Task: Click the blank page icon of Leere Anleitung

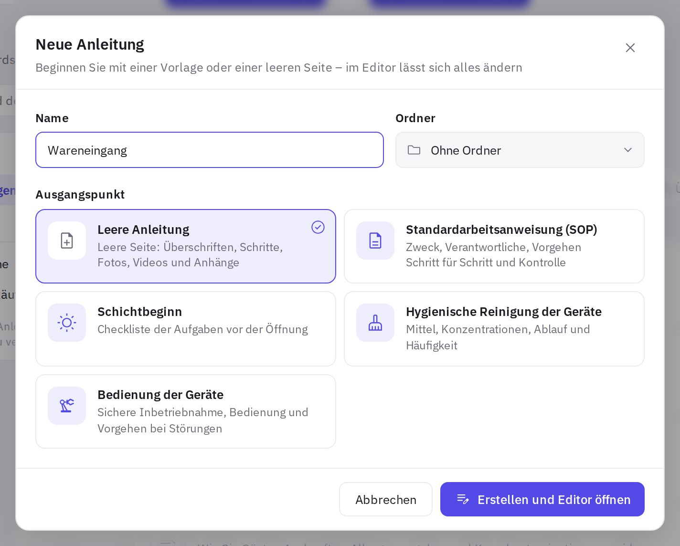Action: pyautogui.click(x=67, y=241)
